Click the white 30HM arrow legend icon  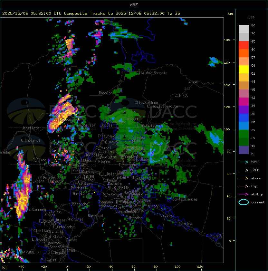click(x=244, y=170)
